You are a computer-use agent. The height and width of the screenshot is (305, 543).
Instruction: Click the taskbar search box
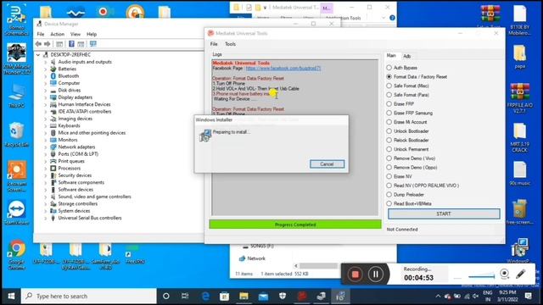89,296
